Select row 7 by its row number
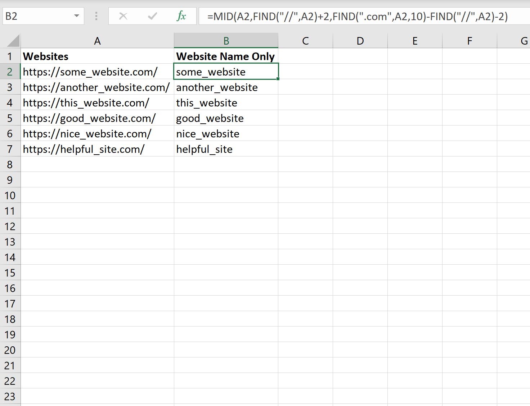 pos(10,149)
